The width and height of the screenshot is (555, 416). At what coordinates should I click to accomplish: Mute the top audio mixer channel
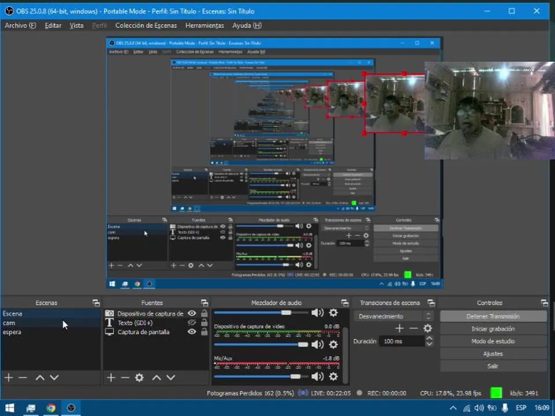pos(317,313)
